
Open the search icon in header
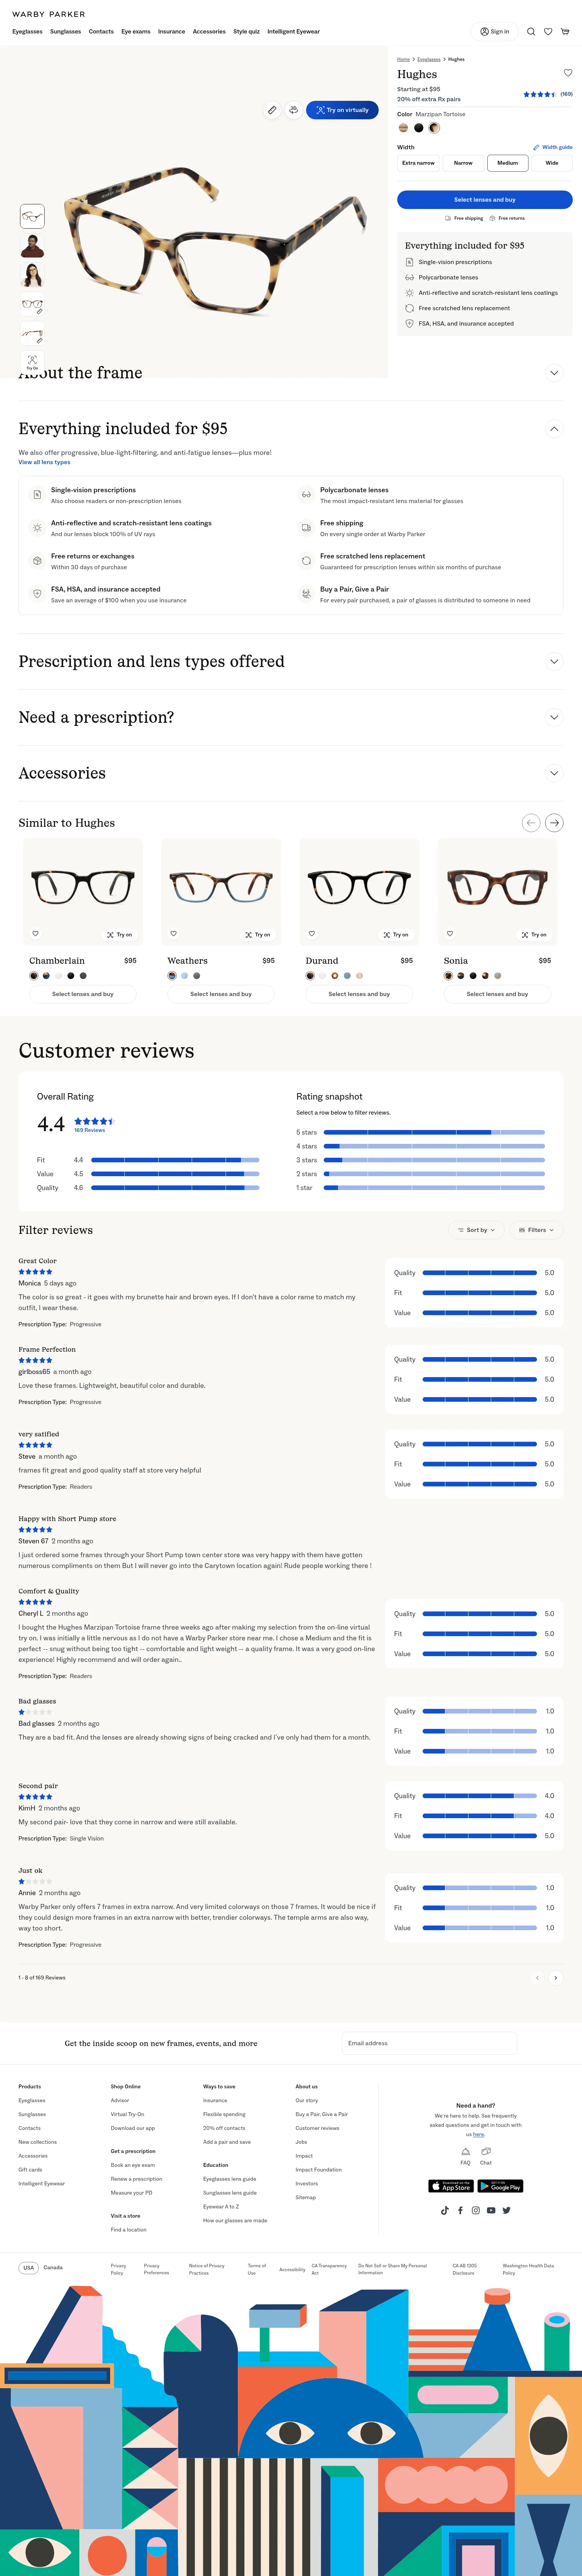pos(531,31)
